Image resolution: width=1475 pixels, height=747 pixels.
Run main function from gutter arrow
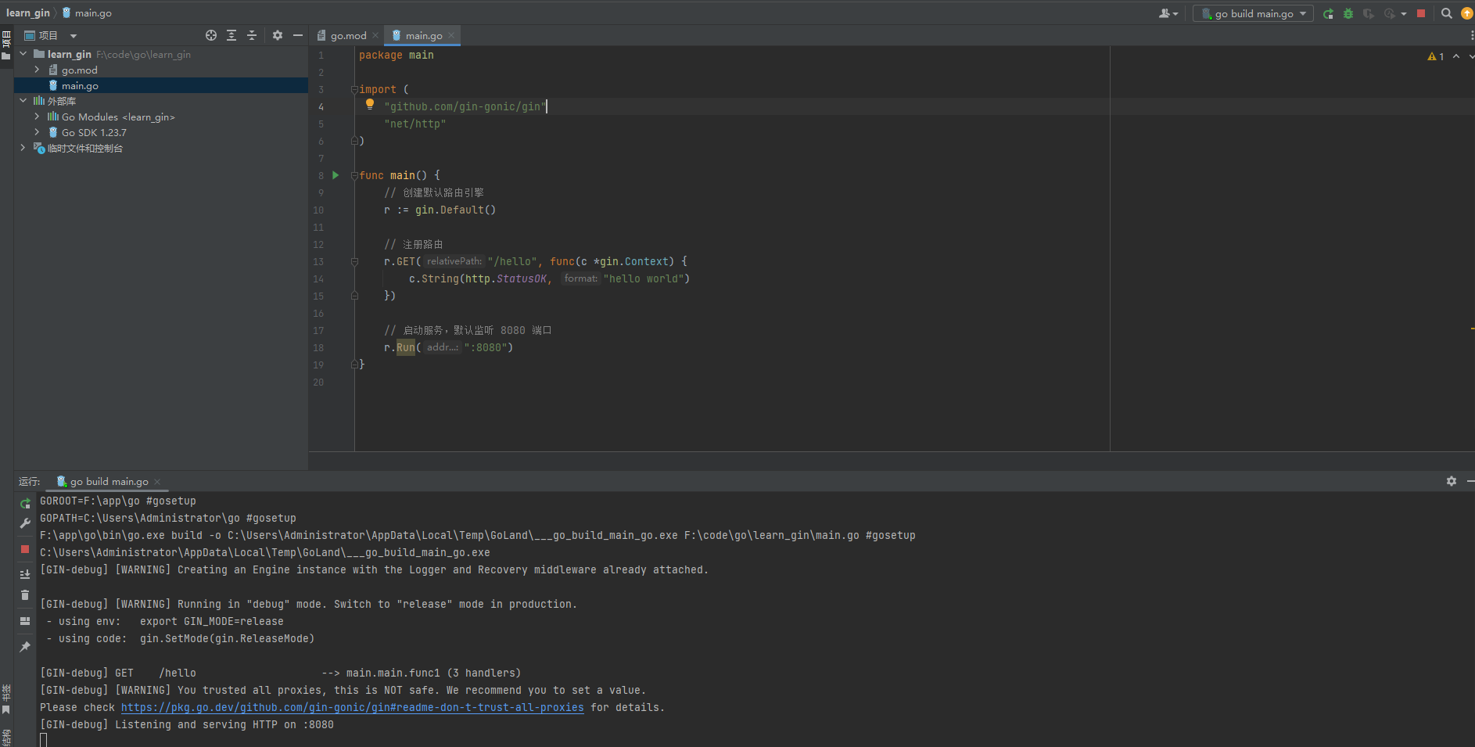point(336,175)
